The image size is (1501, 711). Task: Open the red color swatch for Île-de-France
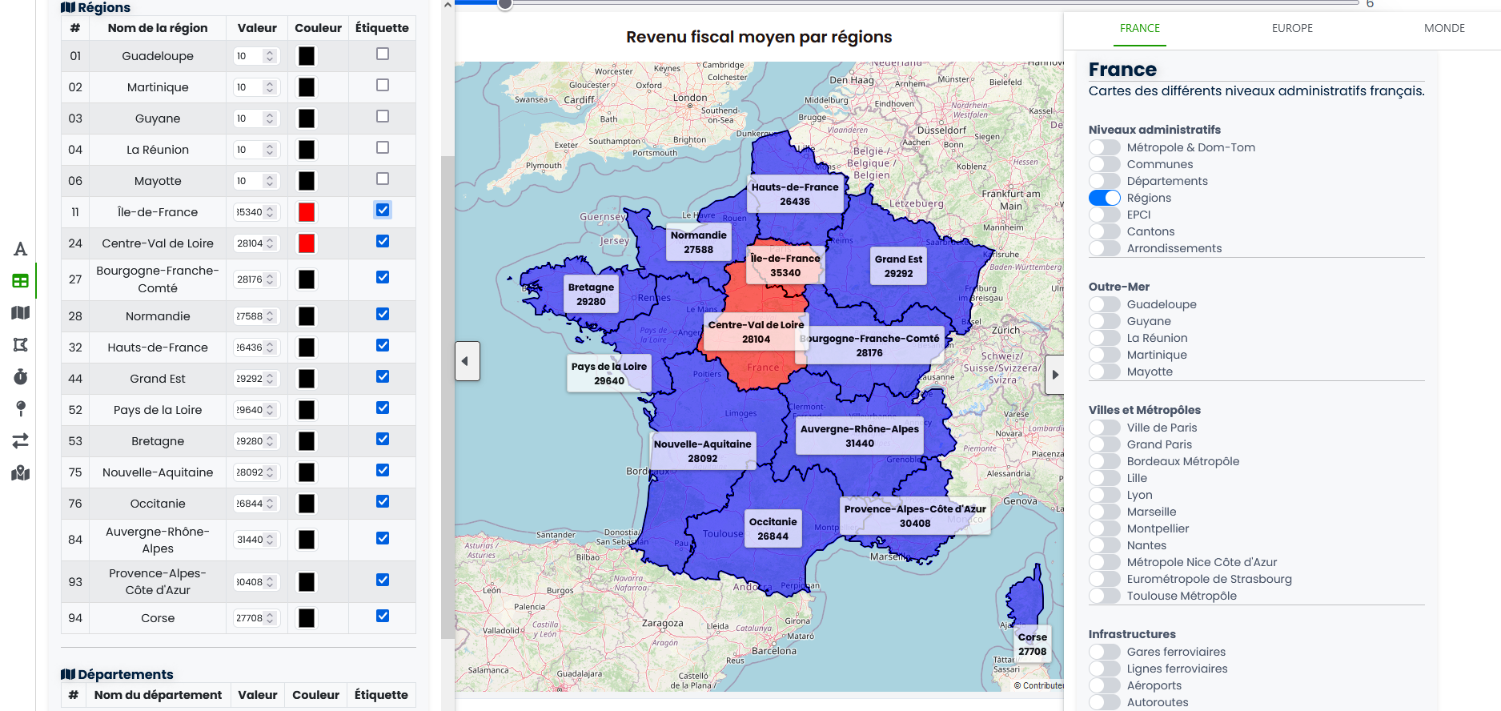307,212
